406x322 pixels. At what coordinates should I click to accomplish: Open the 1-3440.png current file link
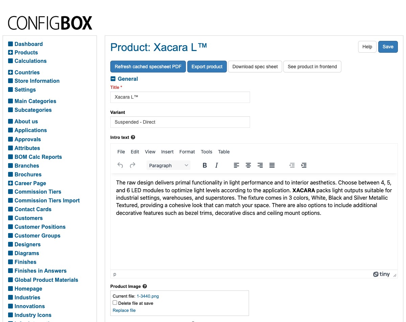[x=148, y=296]
